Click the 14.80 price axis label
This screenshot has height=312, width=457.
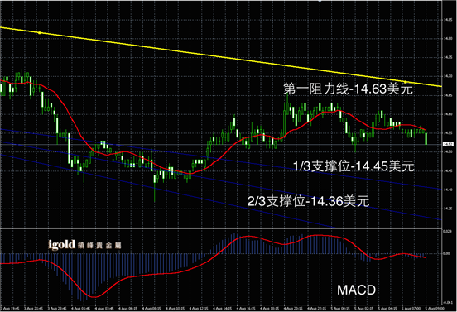tap(448, 38)
